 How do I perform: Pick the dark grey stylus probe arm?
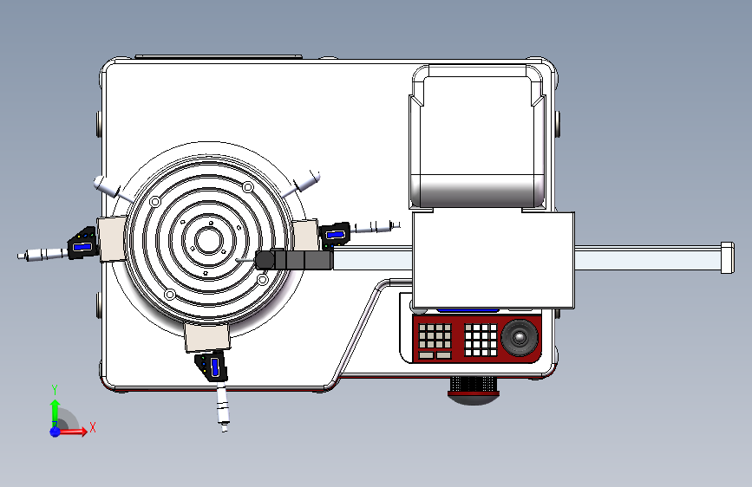coord(293,259)
